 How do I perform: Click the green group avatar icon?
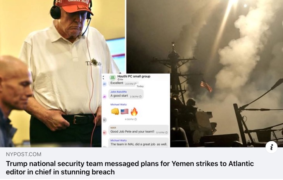coord(113,78)
